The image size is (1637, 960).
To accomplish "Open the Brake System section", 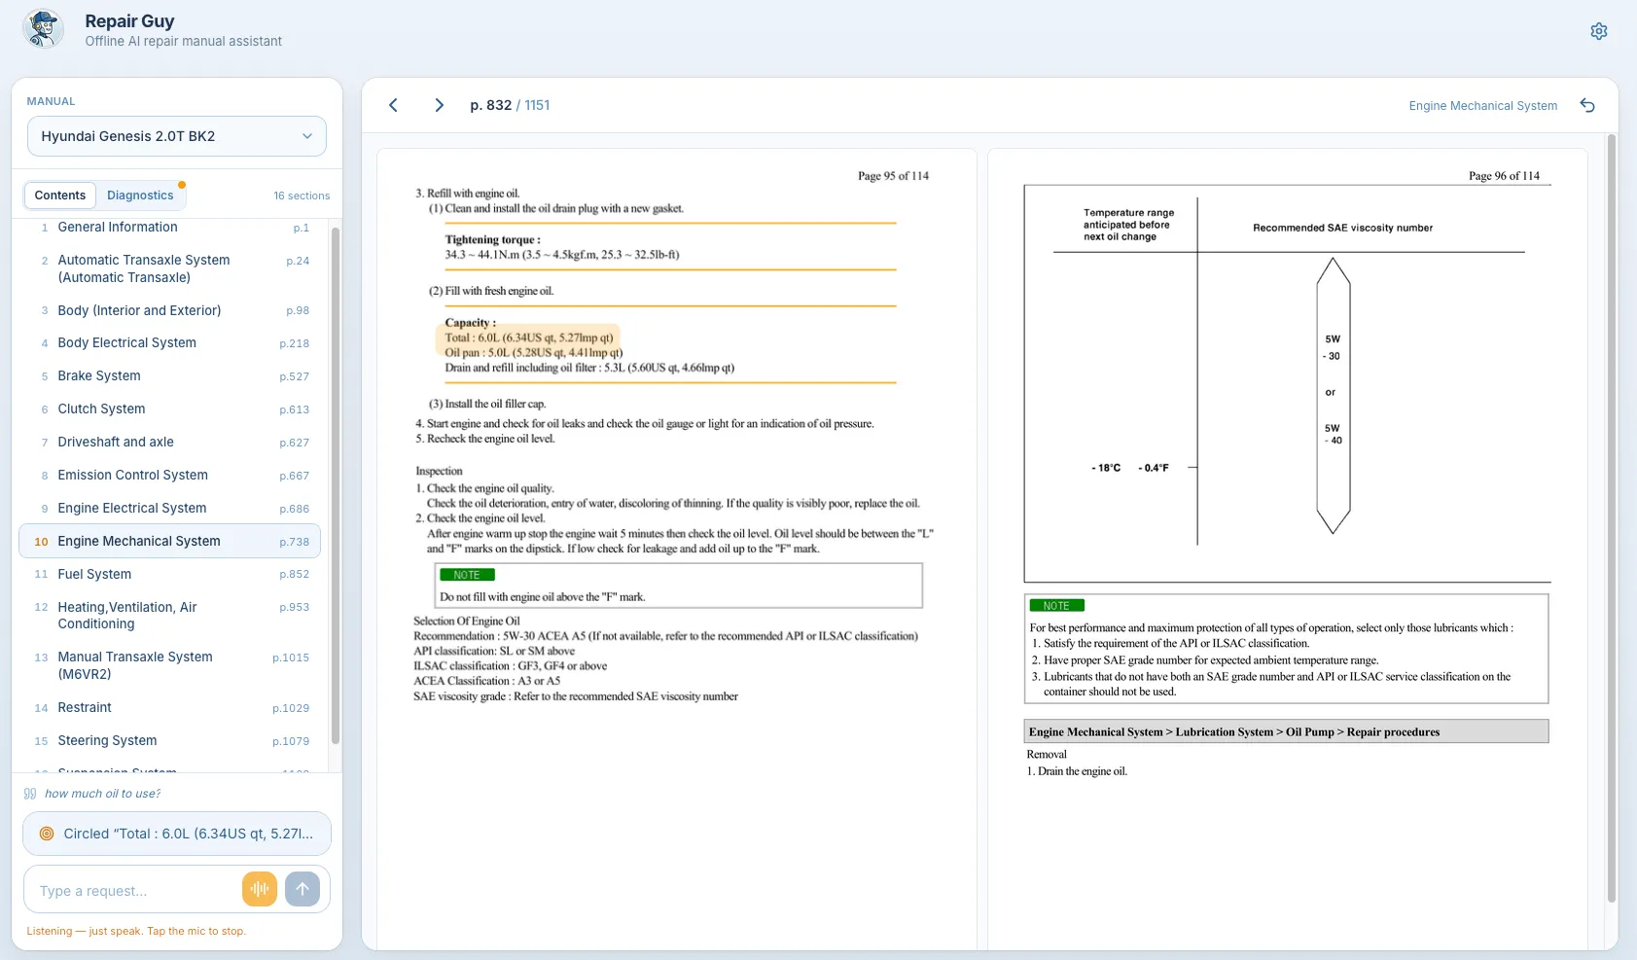I will (x=170, y=375).
